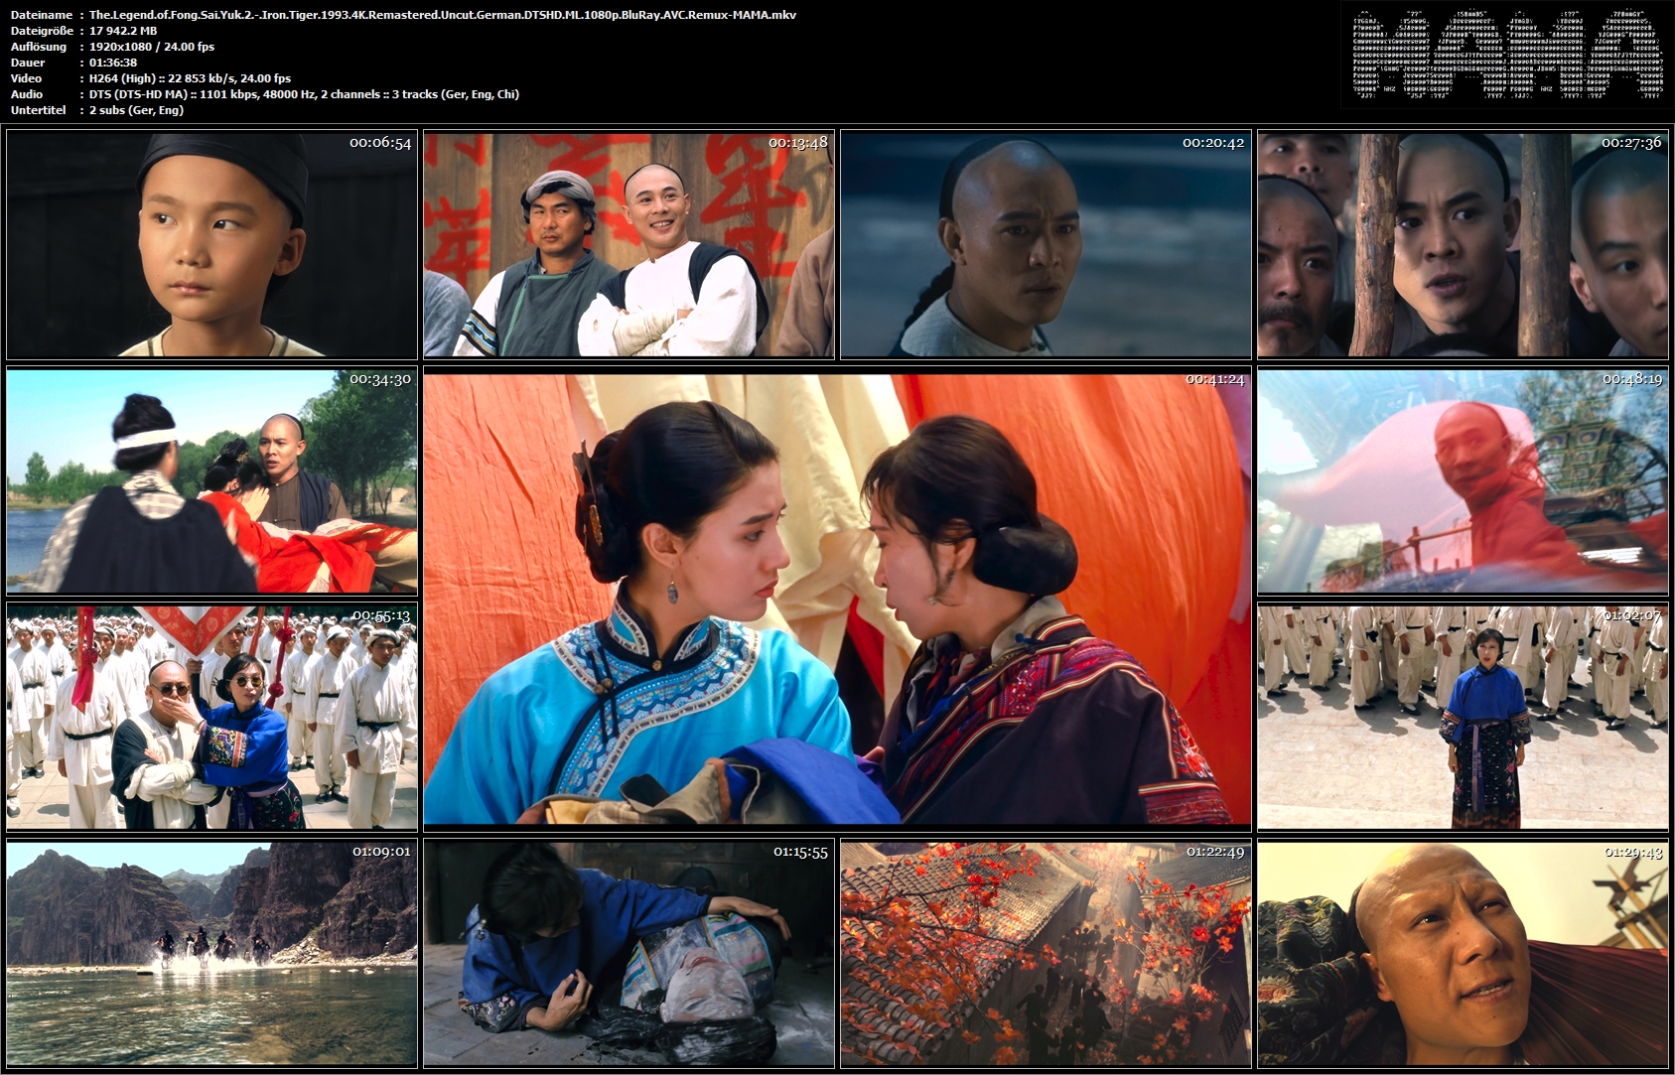The height and width of the screenshot is (1075, 1675).
Task: Click the "Auflösung" label
Action: click(39, 47)
